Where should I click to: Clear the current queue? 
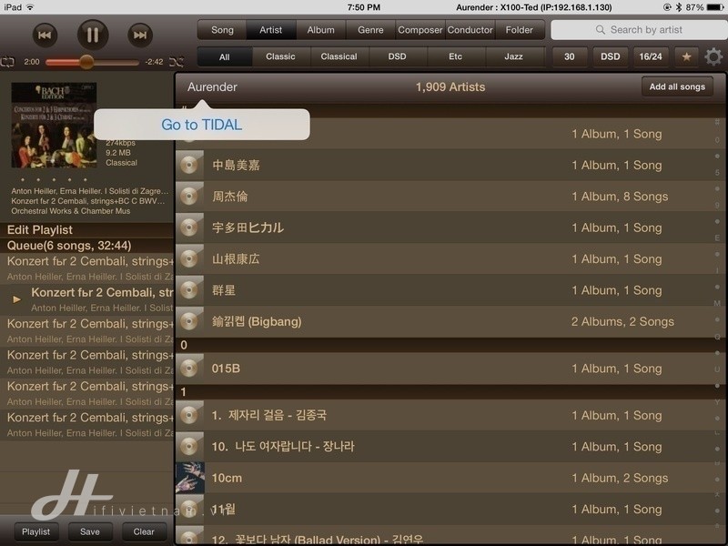click(x=144, y=531)
